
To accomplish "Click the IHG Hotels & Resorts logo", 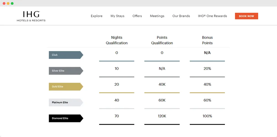I will pyautogui.click(x=31, y=16).
